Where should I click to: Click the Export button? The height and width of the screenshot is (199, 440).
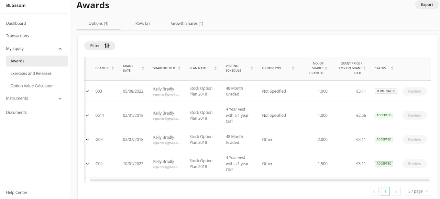point(427,5)
